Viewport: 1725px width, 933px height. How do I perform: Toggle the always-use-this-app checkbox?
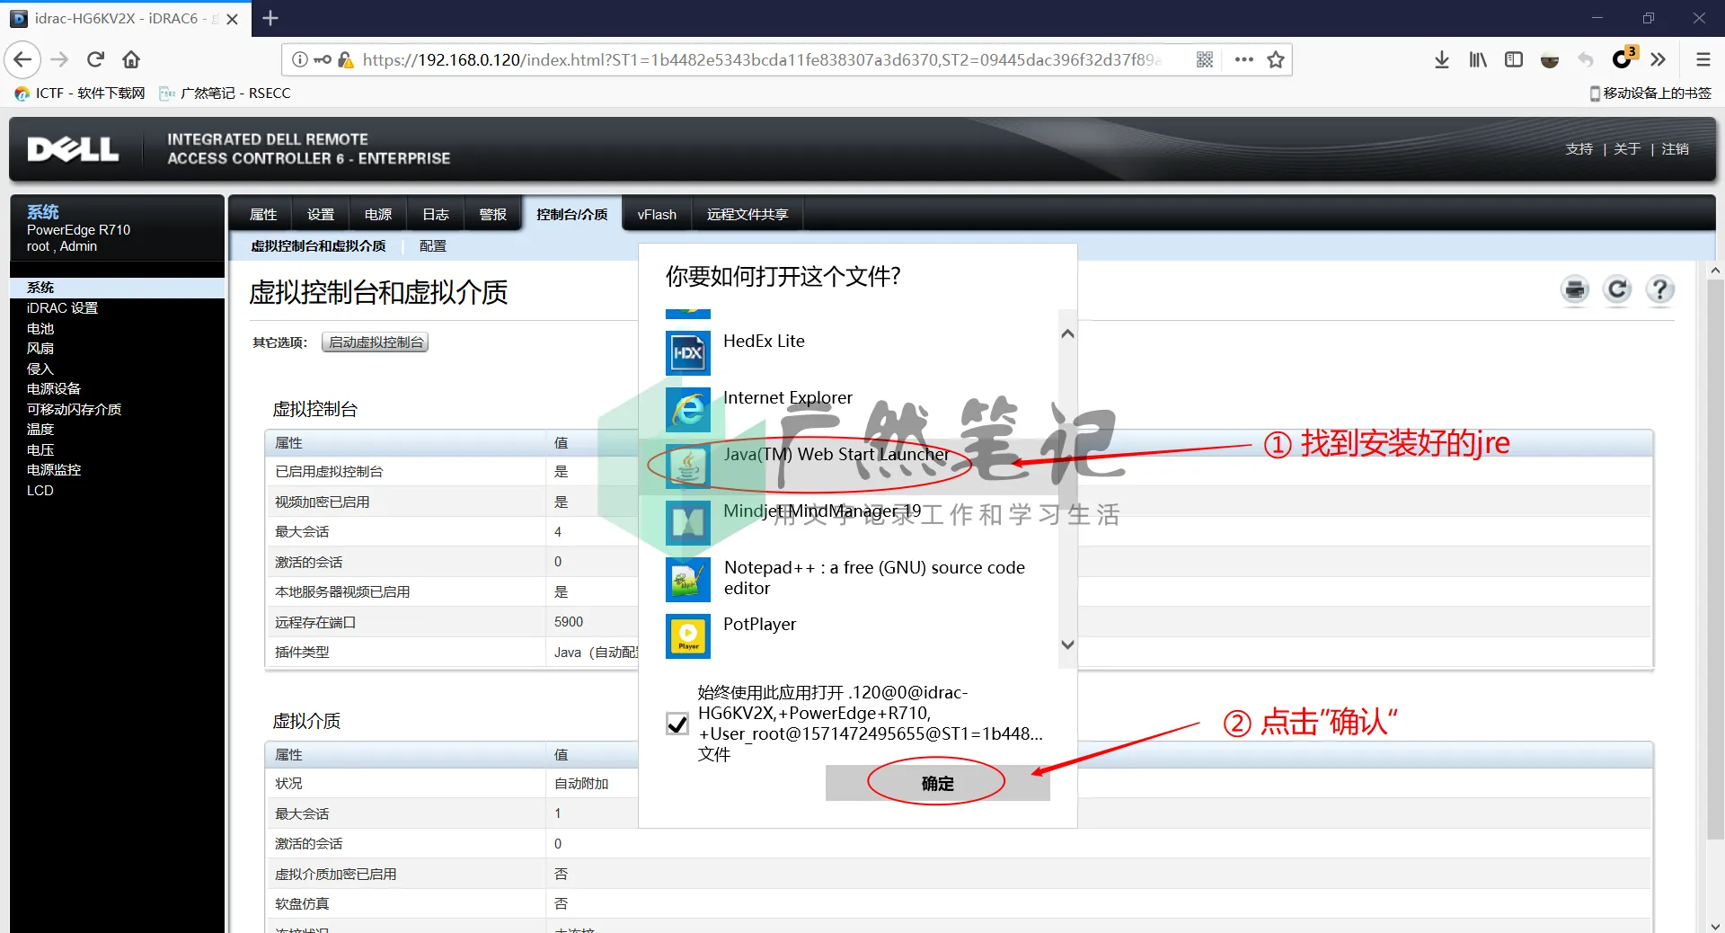[677, 724]
